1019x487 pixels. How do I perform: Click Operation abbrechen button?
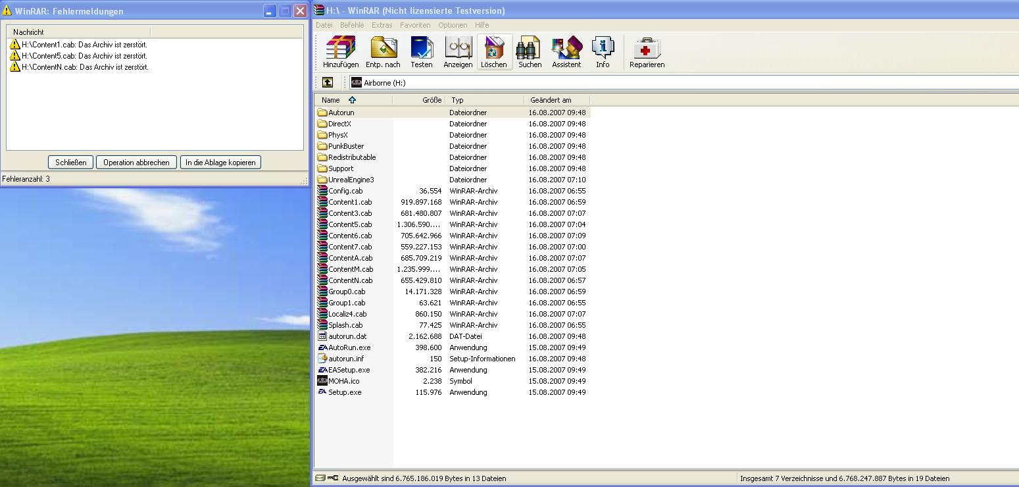[136, 163]
